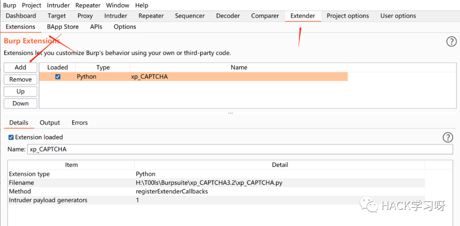Open the Project menu
460x226 pixels.
click(x=32, y=5)
